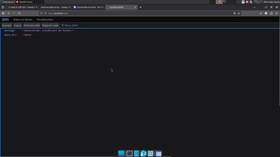
Task: Click Contraer todo to collapse JSON
Action: (32, 25)
